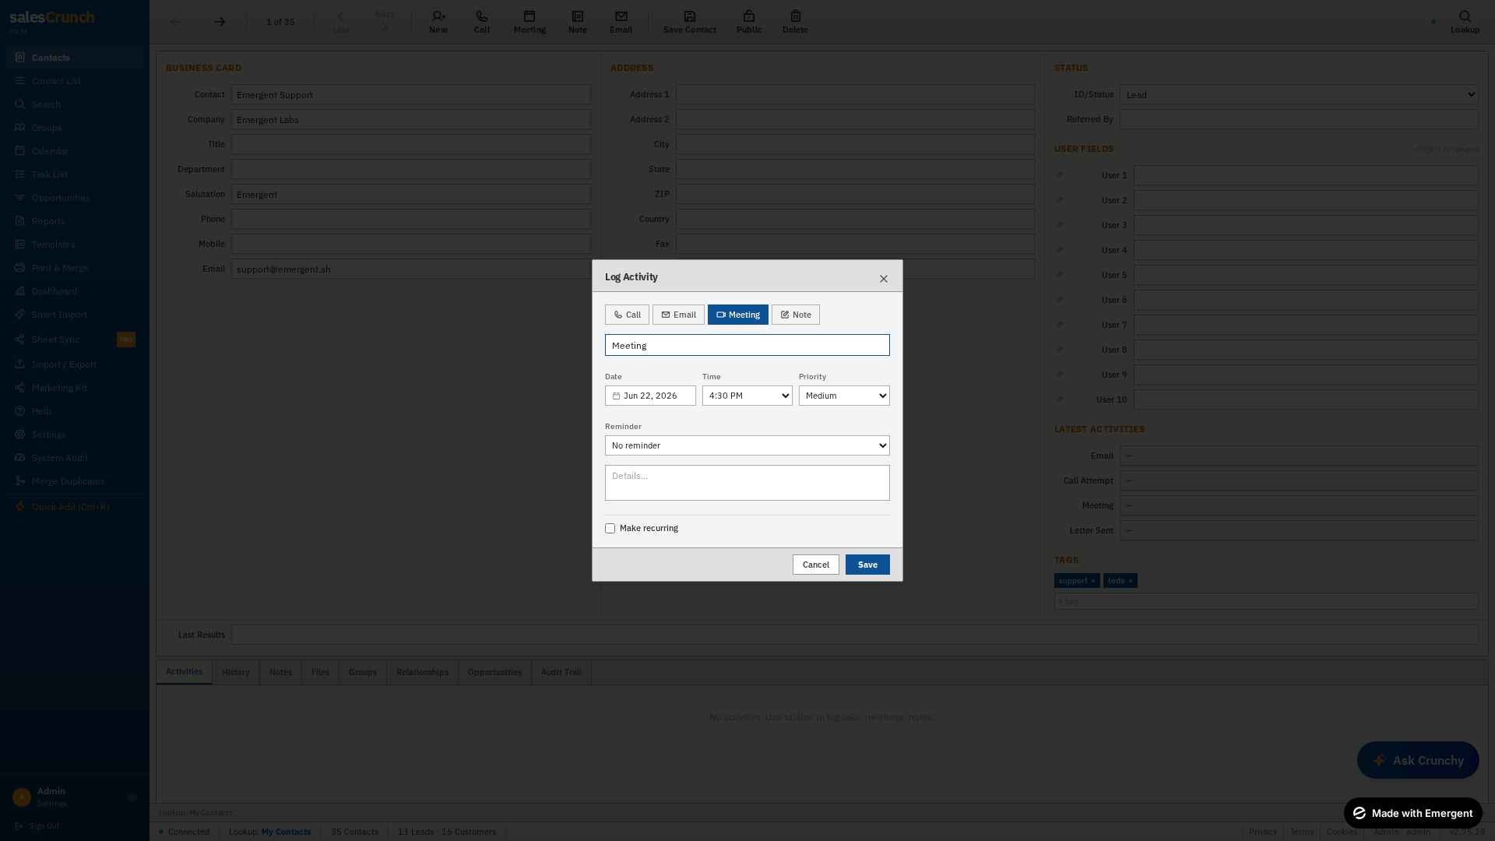Open Smart Import in the sidebar
Screen dimensions: 1495x841
[x=75, y=315]
